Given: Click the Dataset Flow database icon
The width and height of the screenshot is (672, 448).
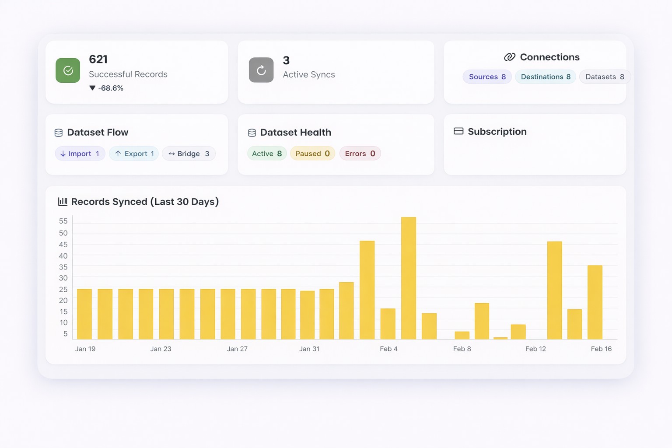Looking at the screenshot, I should (59, 133).
